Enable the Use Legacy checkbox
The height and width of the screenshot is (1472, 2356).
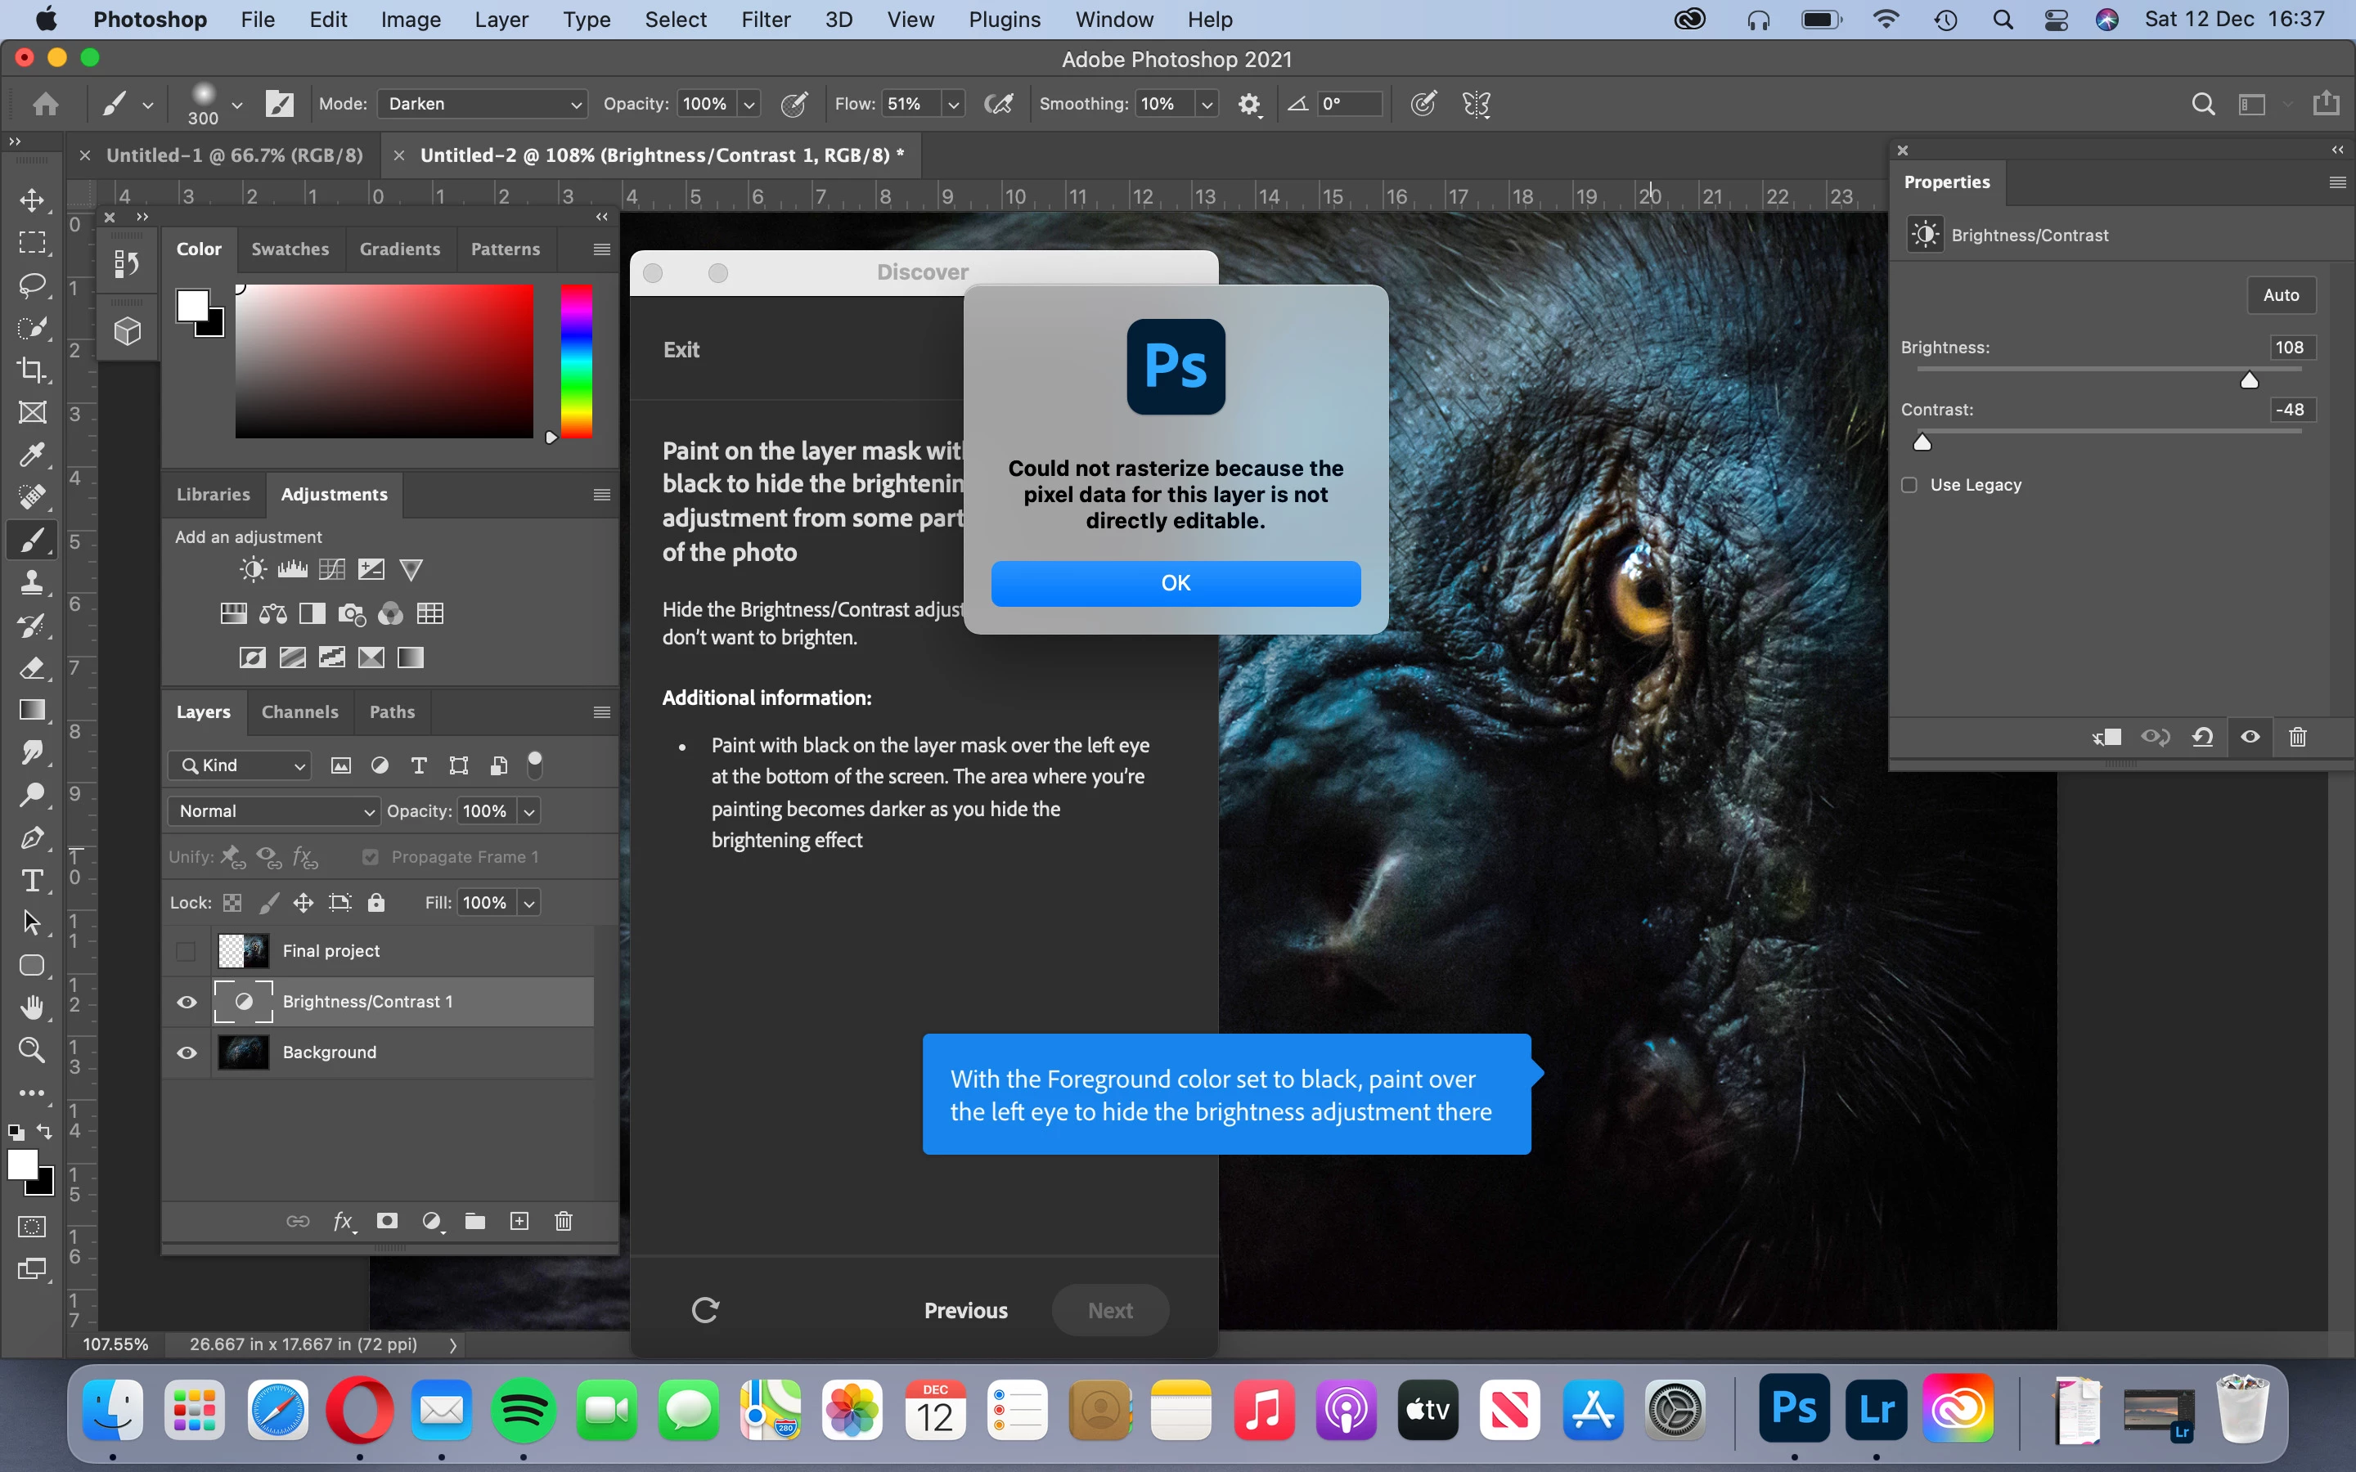[1909, 485]
